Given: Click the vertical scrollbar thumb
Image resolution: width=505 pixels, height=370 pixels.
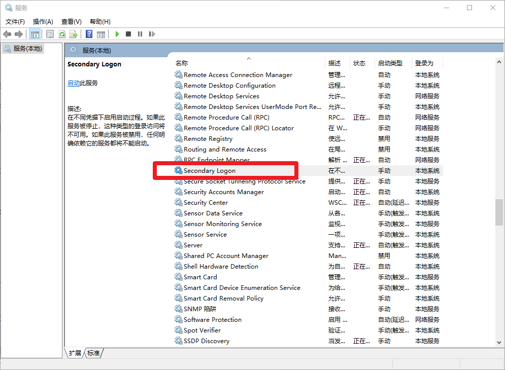Looking at the screenshot, I should [x=499, y=211].
